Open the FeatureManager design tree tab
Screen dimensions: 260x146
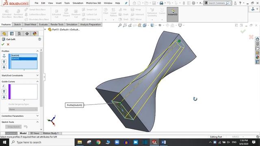[4, 34]
